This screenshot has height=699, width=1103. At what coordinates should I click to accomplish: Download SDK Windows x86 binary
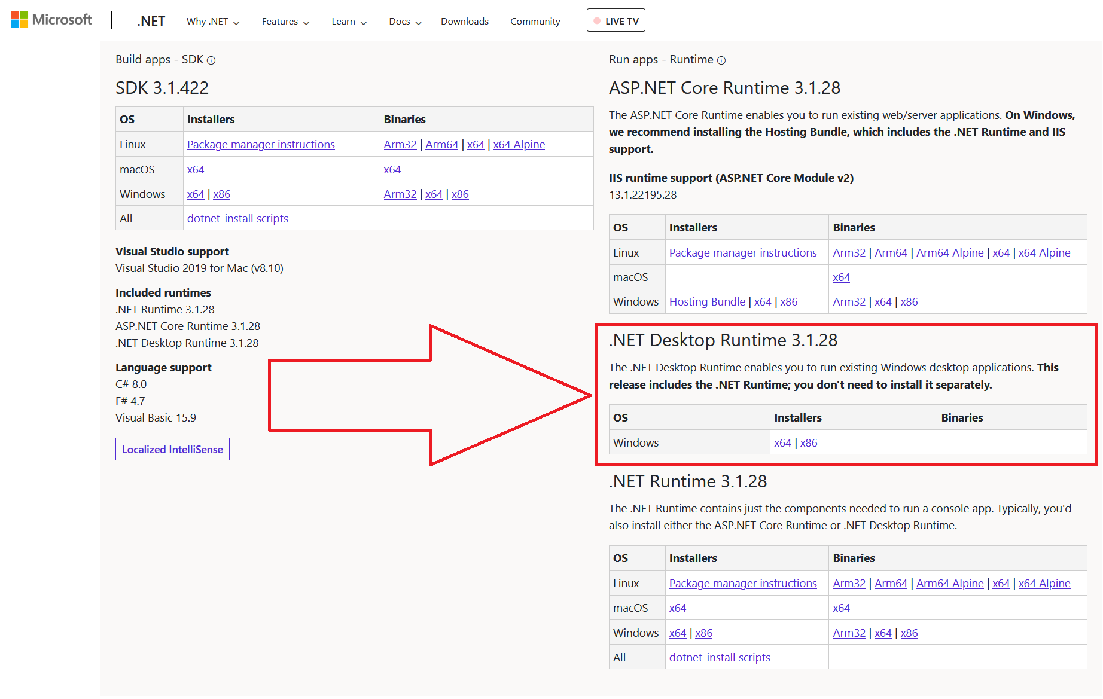pyautogui.click(x=460, y=194)
